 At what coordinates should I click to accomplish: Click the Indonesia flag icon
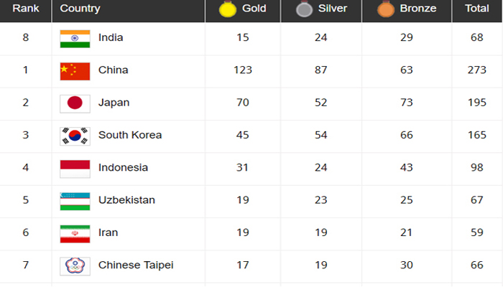point(75,169)
